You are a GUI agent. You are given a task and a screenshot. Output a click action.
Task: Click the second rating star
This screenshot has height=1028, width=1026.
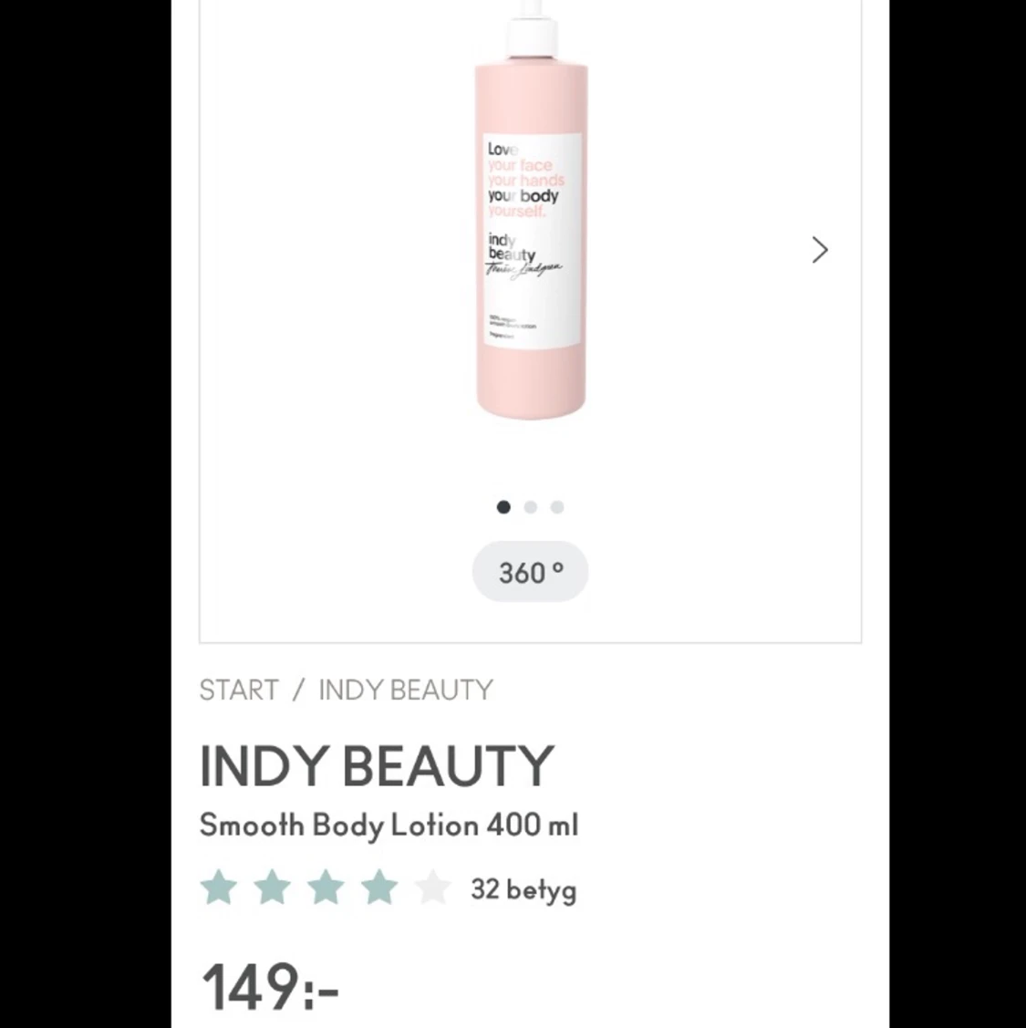tap(272, 888)
